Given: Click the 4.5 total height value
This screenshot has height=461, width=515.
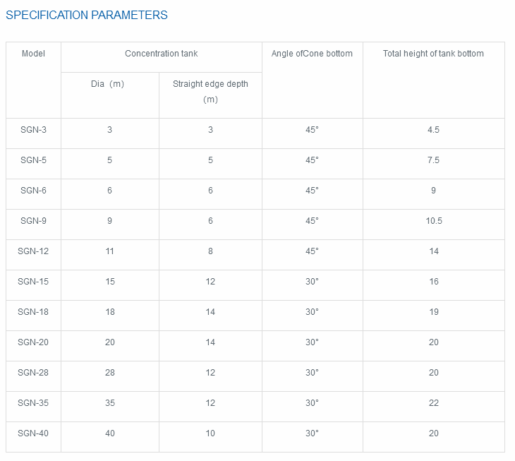Looking at the screenshot, I should (x=433, y=130).
